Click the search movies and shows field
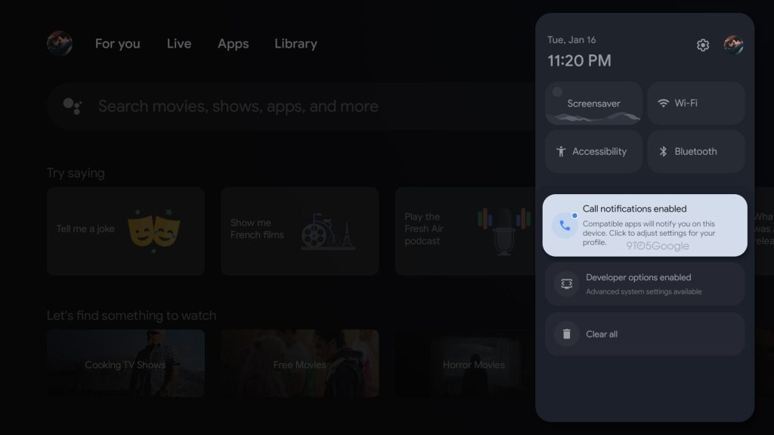 pyautogui.click(x=287, y=106)
